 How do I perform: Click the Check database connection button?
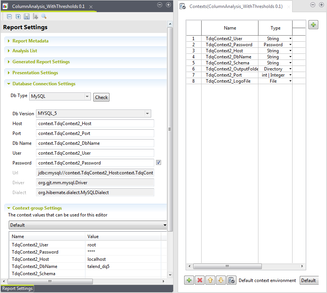(101, 97)
